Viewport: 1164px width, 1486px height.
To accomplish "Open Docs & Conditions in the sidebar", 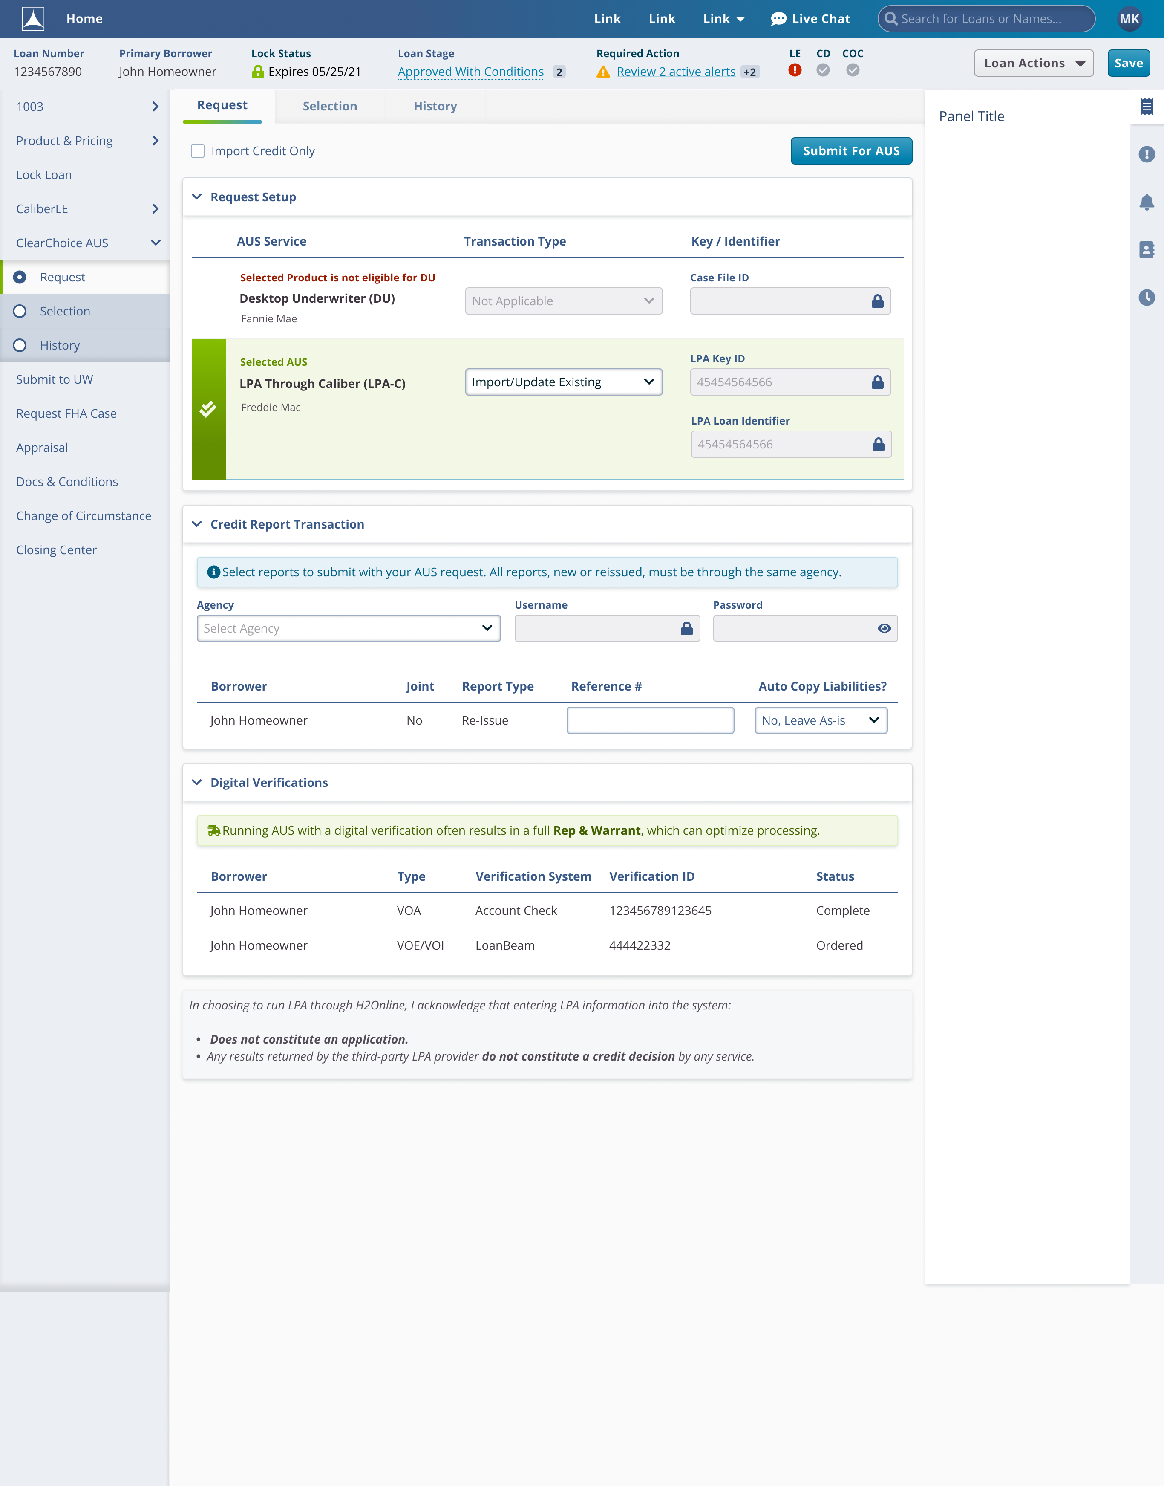I will coord(67,482).
